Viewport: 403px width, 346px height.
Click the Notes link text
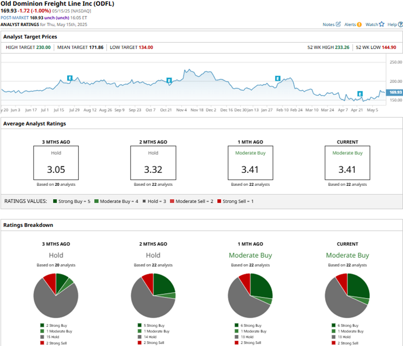tap(328, 24)
